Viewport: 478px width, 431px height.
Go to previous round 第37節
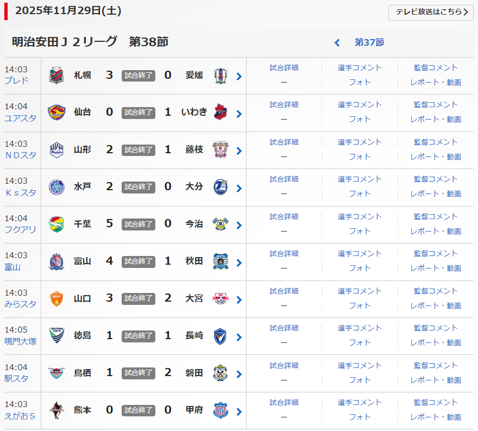pos(369,42)
